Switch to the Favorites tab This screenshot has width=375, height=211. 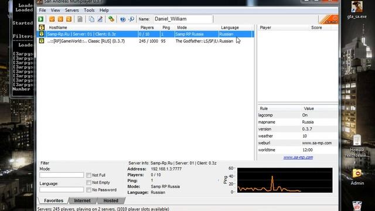(x=53, y=200)
